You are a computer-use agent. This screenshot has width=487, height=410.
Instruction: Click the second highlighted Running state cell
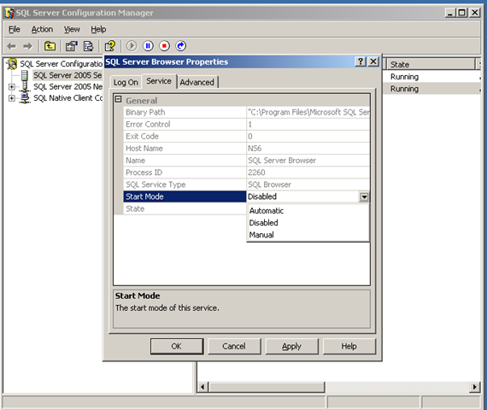tap(404, 89)
